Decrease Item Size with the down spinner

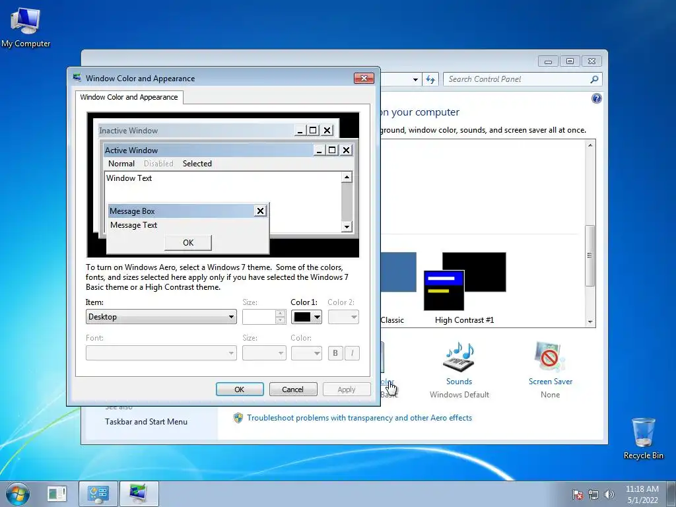click(280, 320)
